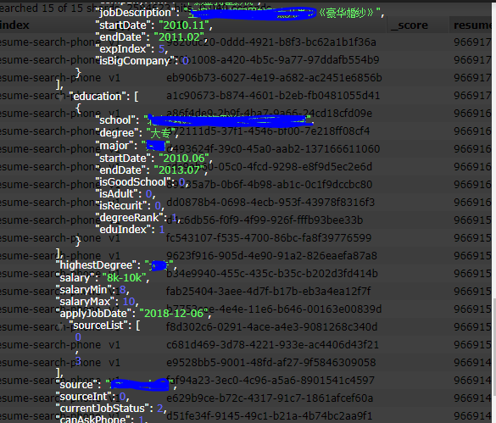Select result fc543107-f535-4700-86bc-fa8f39776599
The width and height of the screenshot is (496, 423).
click(x=269, y=237)
